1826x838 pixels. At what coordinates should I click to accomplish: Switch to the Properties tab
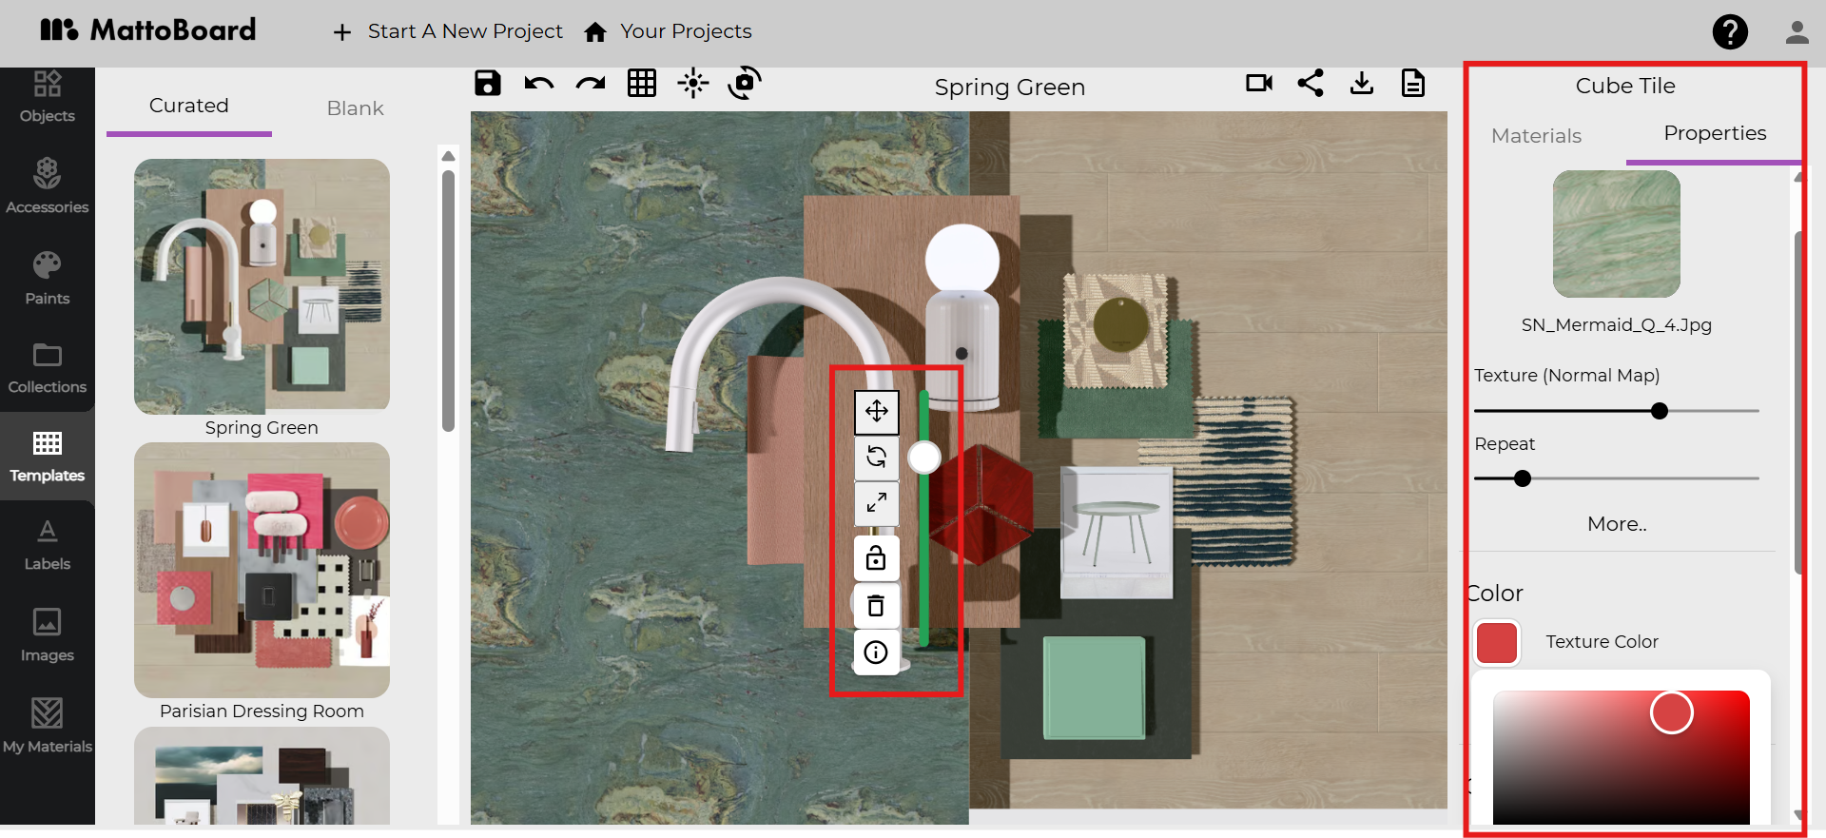click(1715, 133)
